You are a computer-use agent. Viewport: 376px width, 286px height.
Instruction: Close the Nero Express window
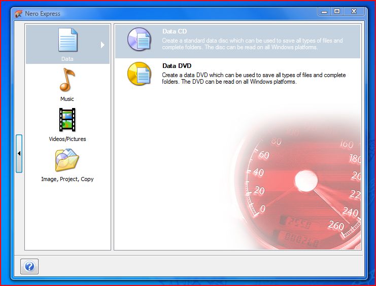click(354, 12)
